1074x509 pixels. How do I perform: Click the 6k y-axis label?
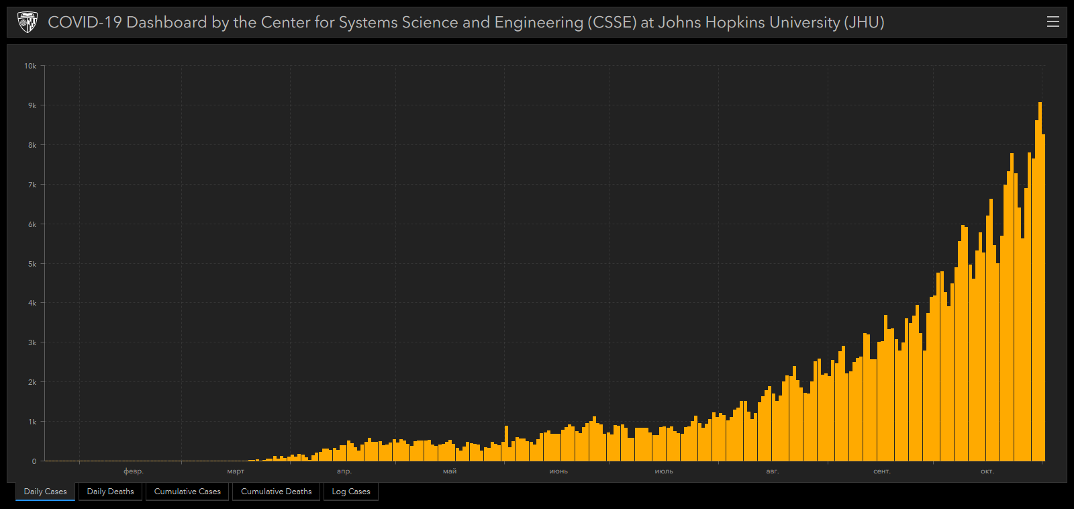click(32, 224)
